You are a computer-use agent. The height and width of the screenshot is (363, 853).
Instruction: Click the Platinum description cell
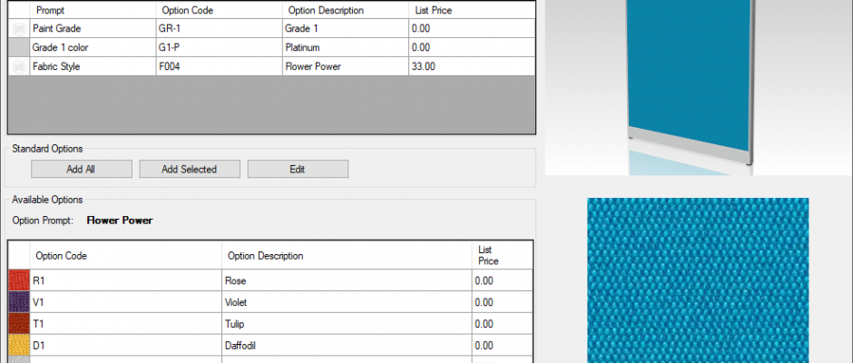[x=346, y=47]
